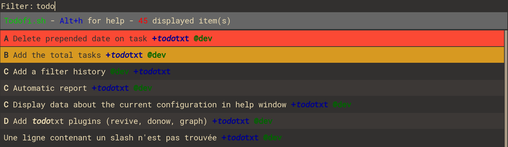Click the vertical scrollbar on the right edge
Screen dimensions: 508x147
tap(506, 88)
